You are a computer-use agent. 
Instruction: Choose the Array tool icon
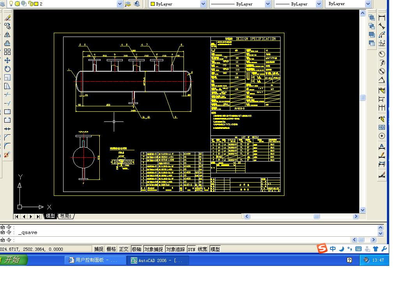click(x=7, y=52)
